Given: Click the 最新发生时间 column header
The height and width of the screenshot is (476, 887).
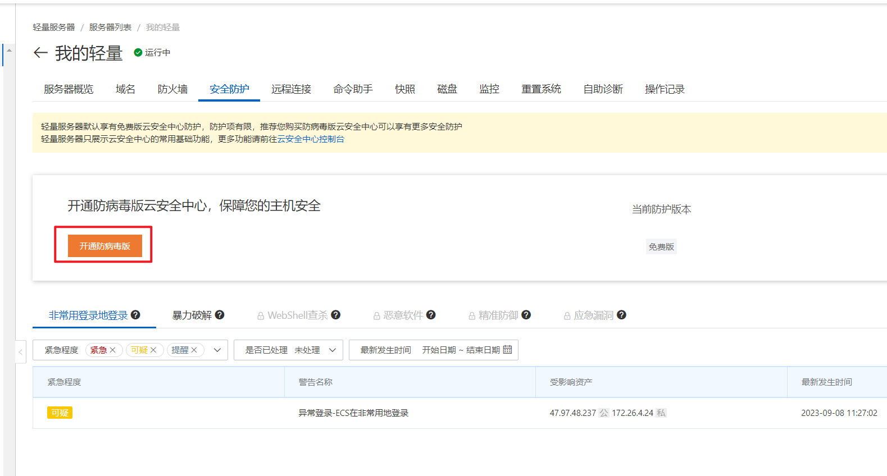Looking at the screenshot, I should pos(827,382).
